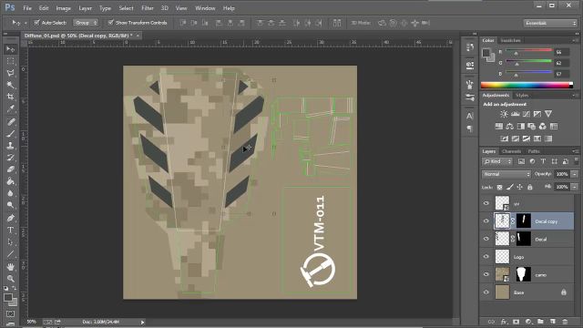Select the Move tool
Image resolution: width=583 pixels, height=328 pixels.
(10, 49)
